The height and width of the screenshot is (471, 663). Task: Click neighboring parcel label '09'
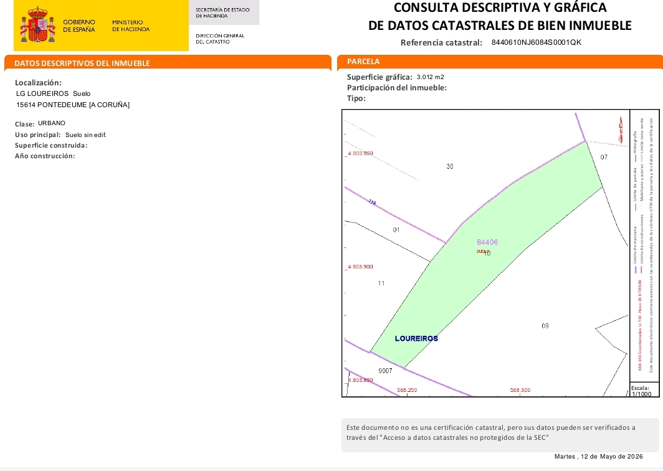(545, 326)
